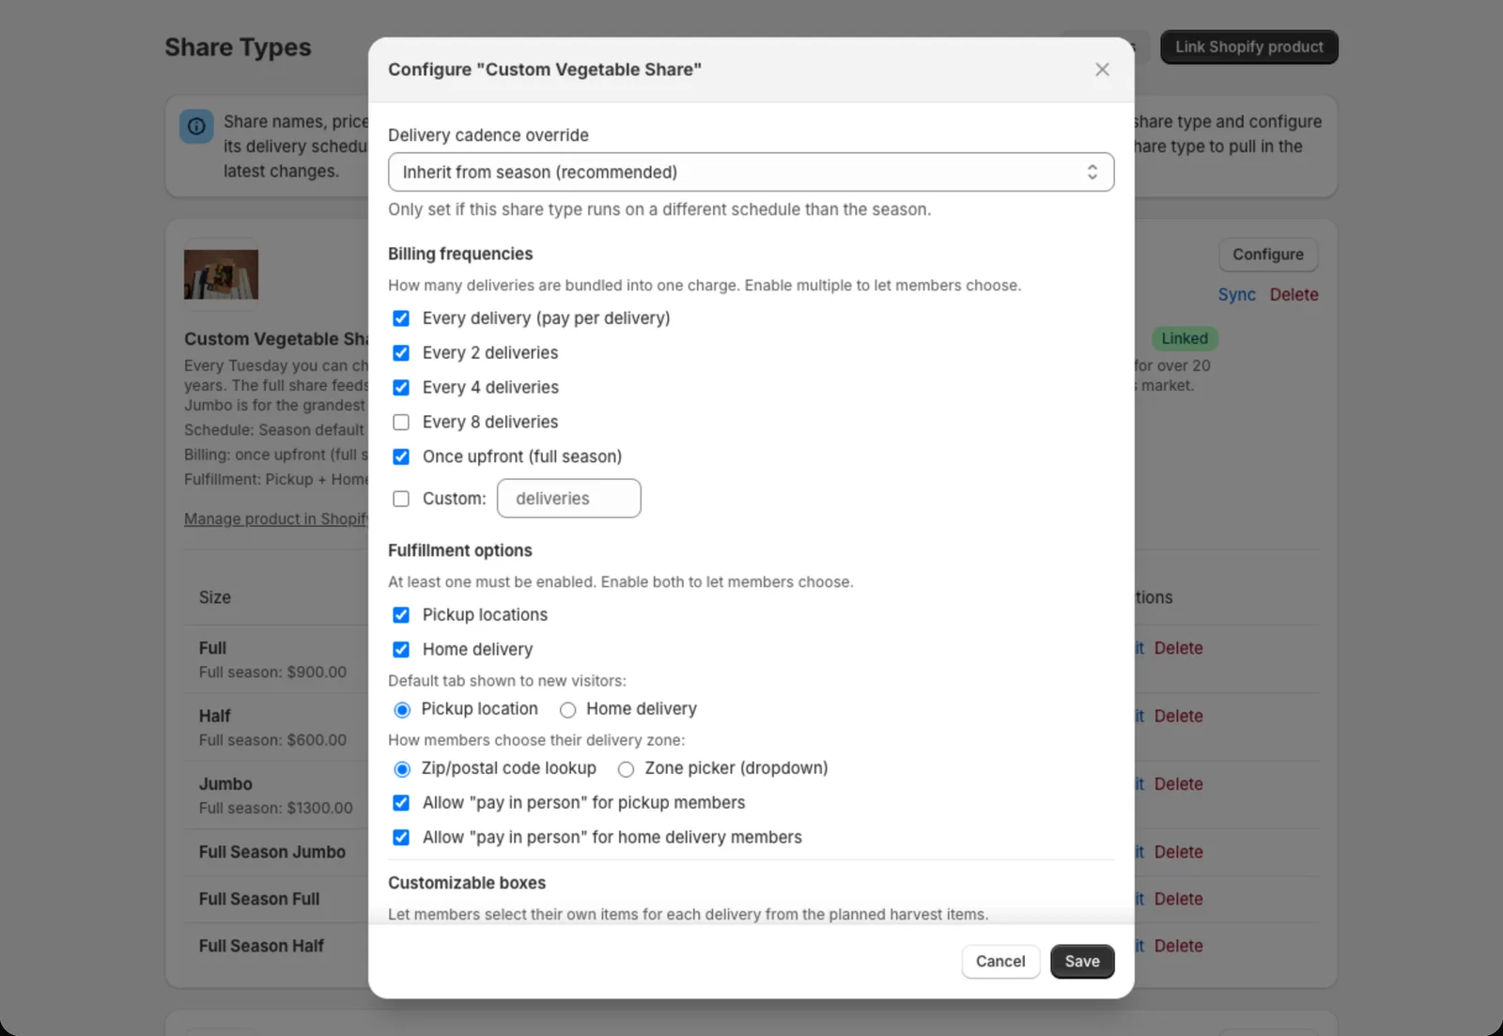Open the Delivery cadence override dropdown
The image size is (1503, 1036).
click(x=751, y=172)
